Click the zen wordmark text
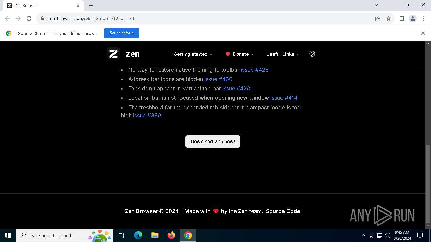Screen dimensions: 431x242 tap(133, 54)
